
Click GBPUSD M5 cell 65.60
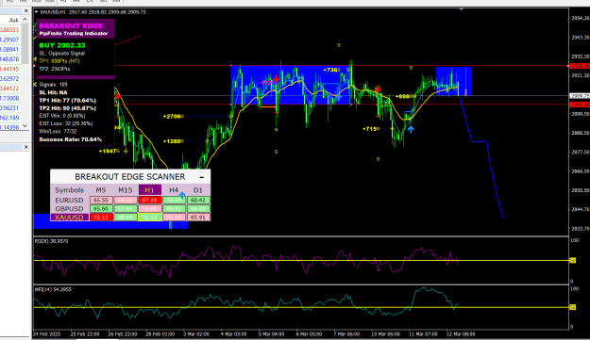point(101,209)
